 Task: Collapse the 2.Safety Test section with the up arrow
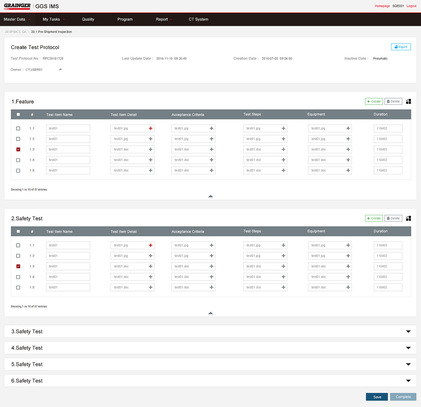click(210, 313)
